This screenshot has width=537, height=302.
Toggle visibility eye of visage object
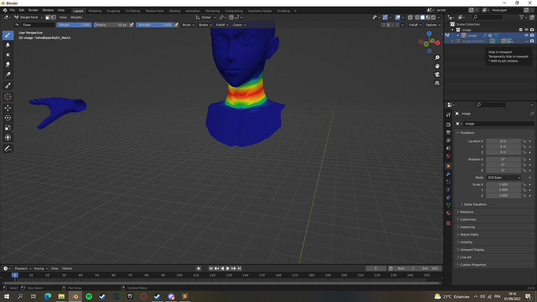(x=526, y=35)
